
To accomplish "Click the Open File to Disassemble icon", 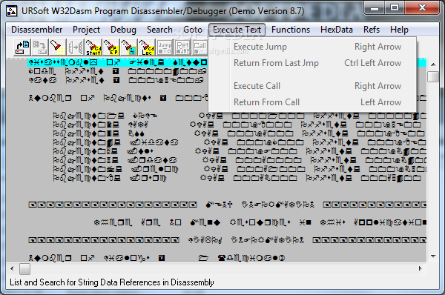I will click(x=22, y=47).
